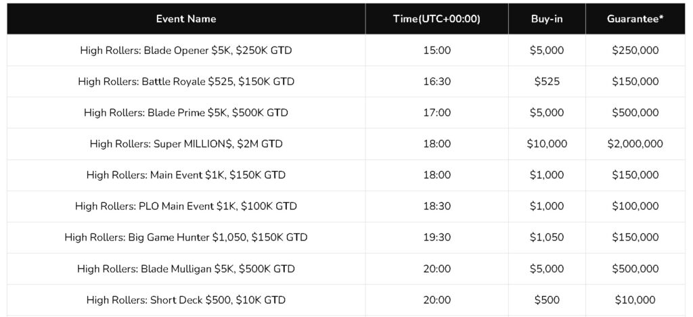The height and width of the screenshot is (317, 693).
Task: Click the 16:30 start time cell
Action: 437,82
